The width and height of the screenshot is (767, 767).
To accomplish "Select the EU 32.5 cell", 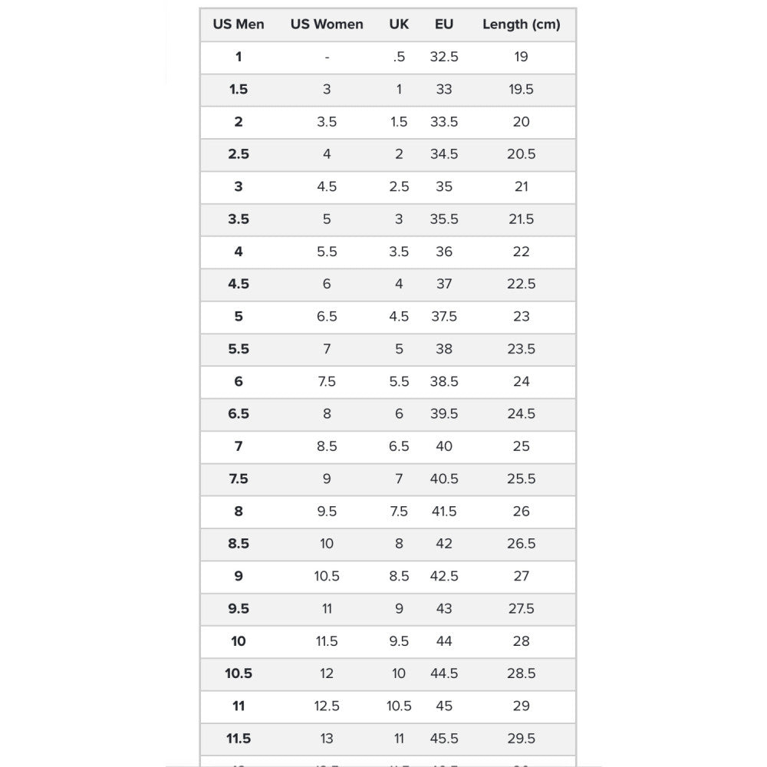I will tap(444, 57).
